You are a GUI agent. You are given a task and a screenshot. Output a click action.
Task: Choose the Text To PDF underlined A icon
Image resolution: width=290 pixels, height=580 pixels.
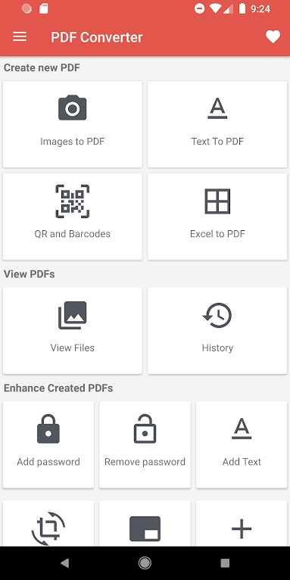point(217,108)
